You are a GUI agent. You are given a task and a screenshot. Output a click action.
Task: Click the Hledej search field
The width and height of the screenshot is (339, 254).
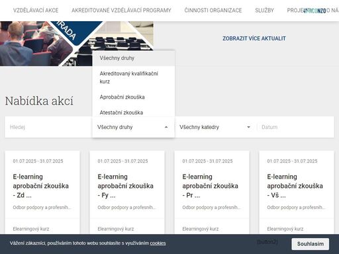point(48,127)
